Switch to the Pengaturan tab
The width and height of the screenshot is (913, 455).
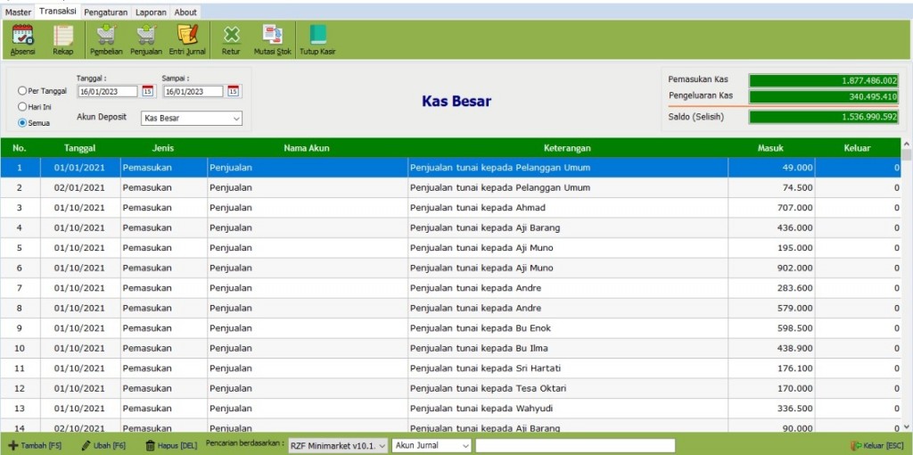(x=105, y=12)
